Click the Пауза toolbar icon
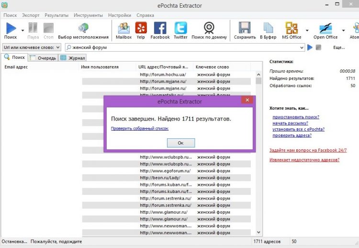This screenshot has height=248, width=359. [33, 28]
